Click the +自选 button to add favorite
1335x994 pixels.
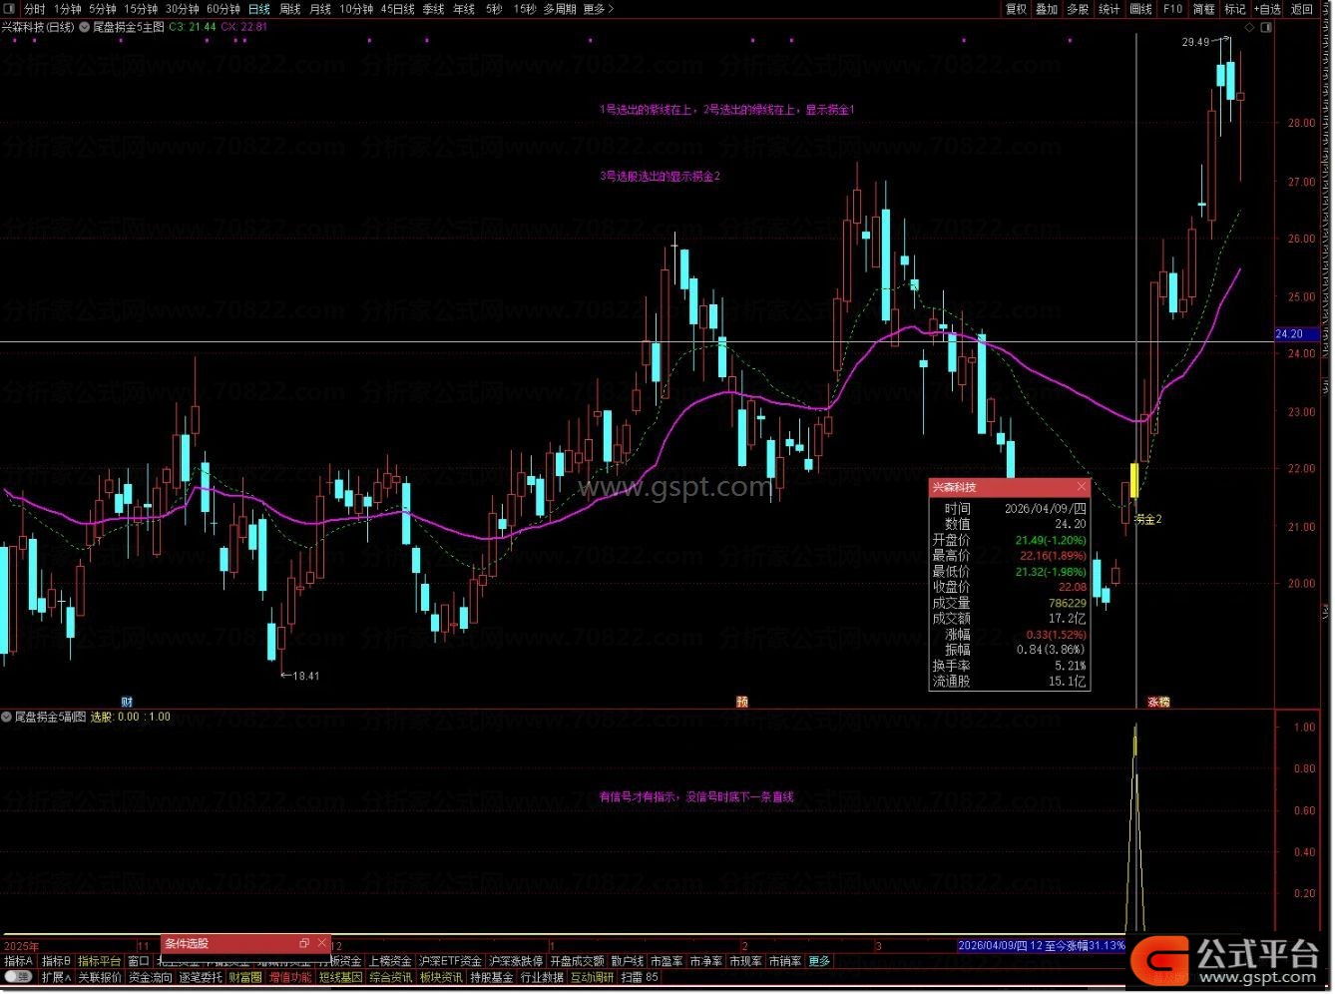coord(1267,9)
